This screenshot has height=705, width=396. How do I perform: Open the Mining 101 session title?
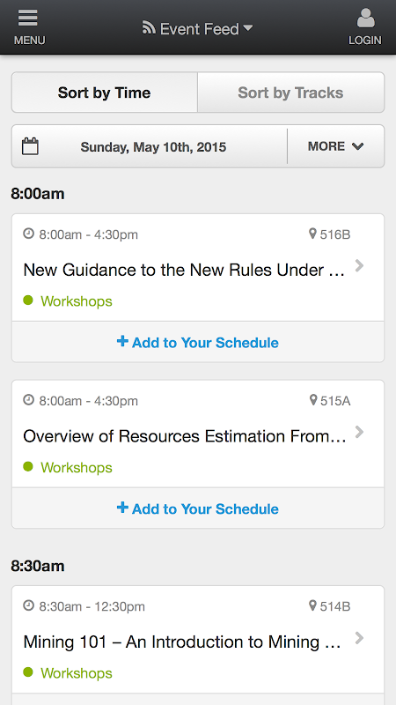click(x=182, y=642)
